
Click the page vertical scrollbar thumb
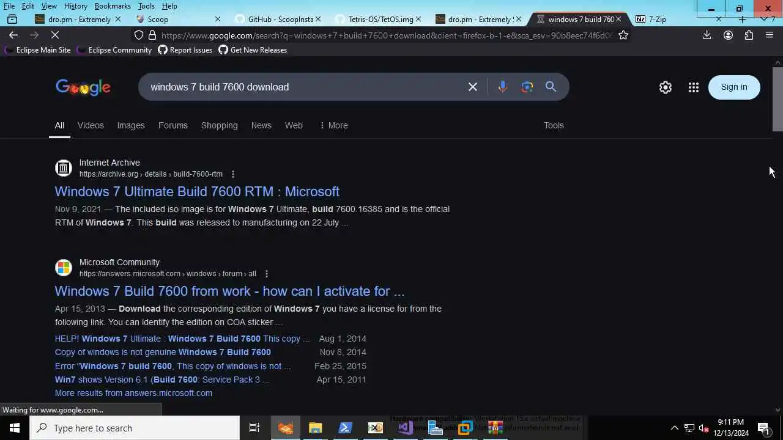point(777,99)
